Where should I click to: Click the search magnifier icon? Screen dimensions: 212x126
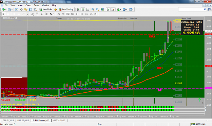pos(205,9)
